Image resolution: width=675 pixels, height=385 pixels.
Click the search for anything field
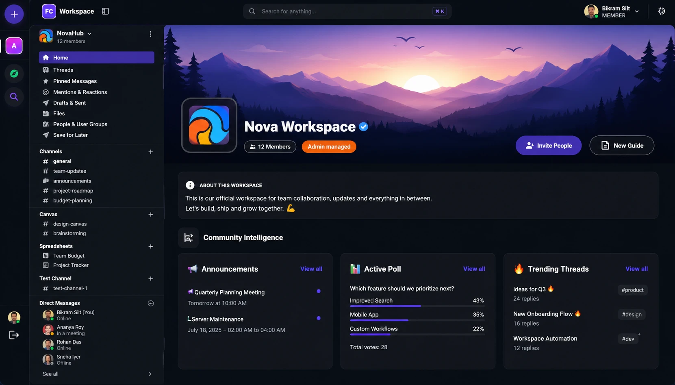click(x=347, y=11)
